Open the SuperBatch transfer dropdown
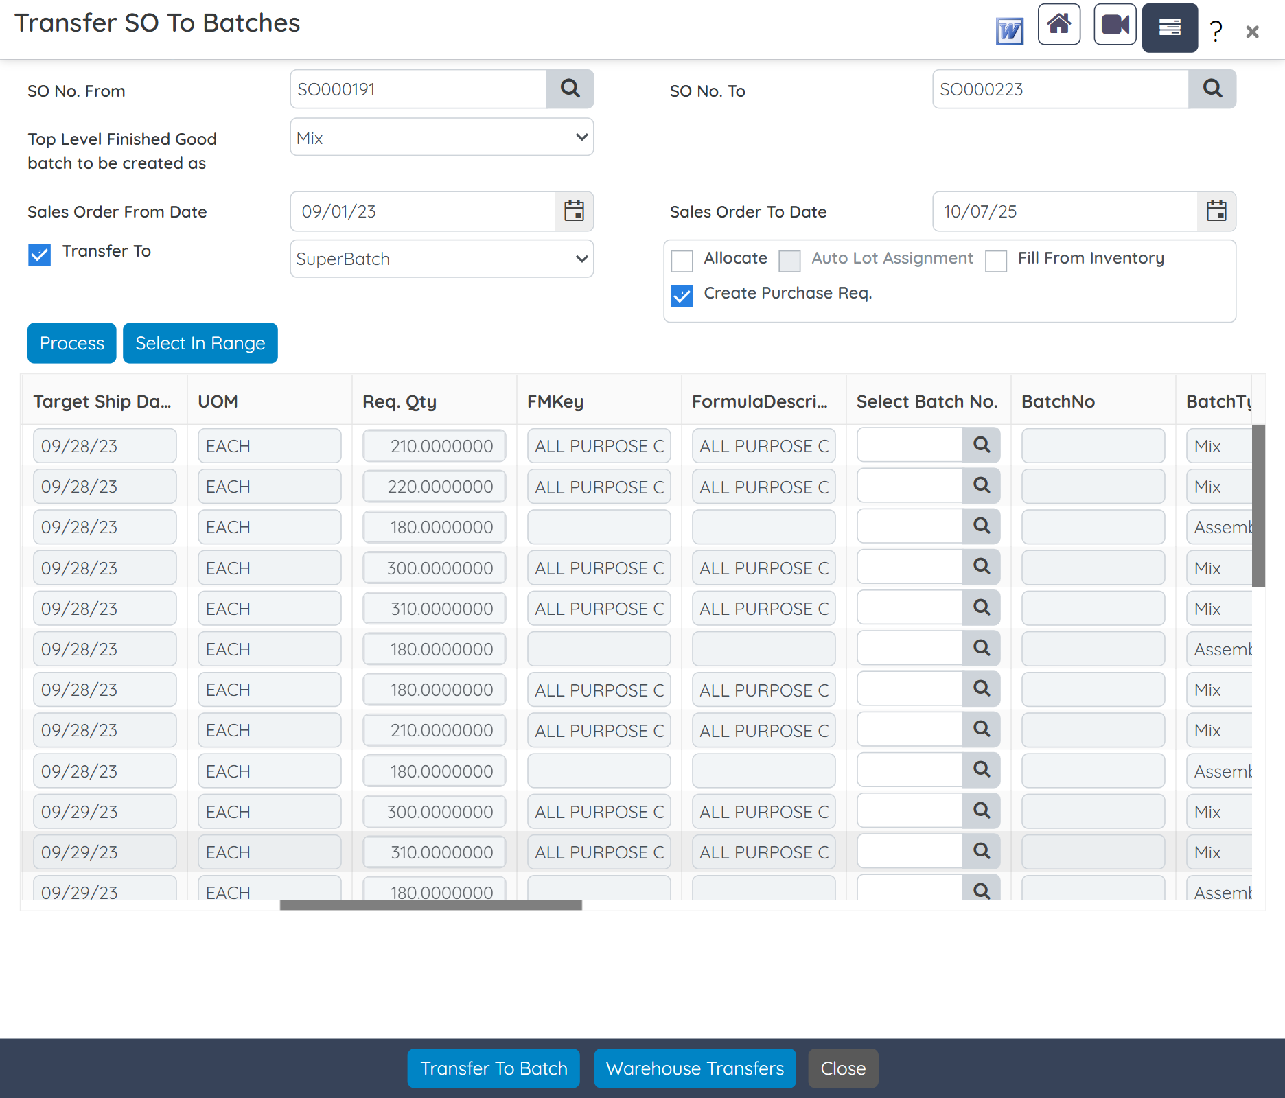1285x1098 pixels. [441, 259]
